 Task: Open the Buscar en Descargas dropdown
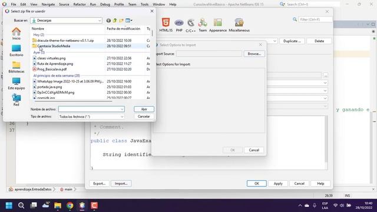pyautogui.click(x=66, y=21)
